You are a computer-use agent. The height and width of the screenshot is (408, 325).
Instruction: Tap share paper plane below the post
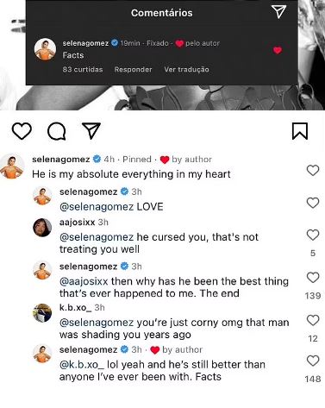[x=91, y=131]
